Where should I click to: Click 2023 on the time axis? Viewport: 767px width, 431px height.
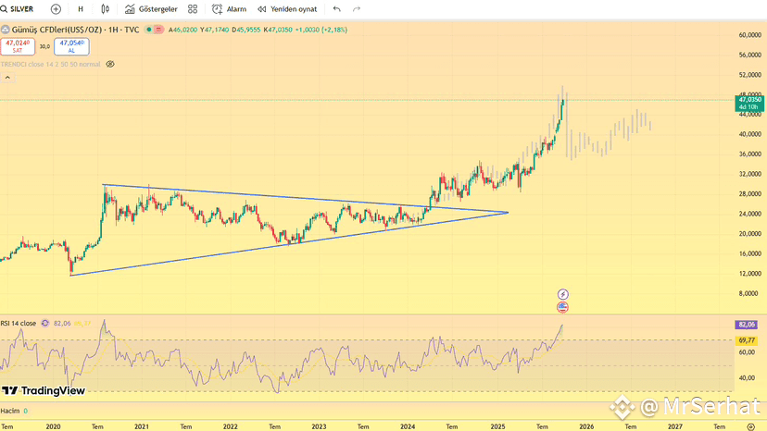point(319,426)
